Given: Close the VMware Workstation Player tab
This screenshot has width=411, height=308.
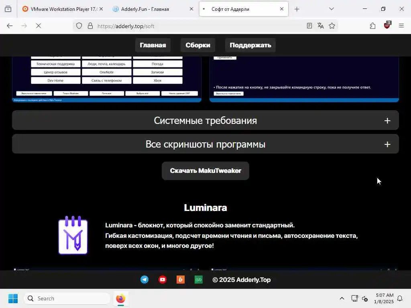Looking at the screenshot, I should point(101,9).
